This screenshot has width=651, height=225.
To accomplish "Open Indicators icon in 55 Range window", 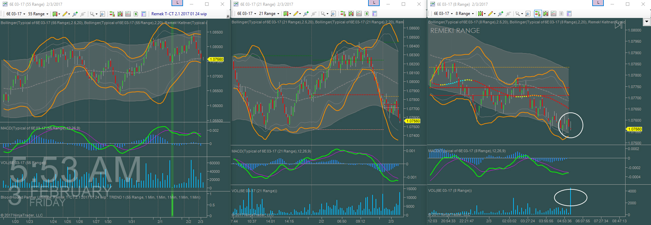I will (128, 14).
